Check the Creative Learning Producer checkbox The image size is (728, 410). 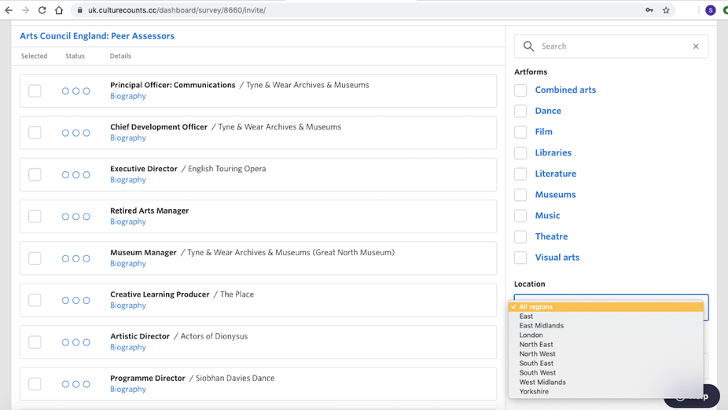tap(35, 300)
